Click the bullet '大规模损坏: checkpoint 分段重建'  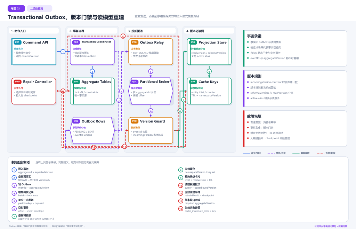pyautogui.click(x=270, y=138)
